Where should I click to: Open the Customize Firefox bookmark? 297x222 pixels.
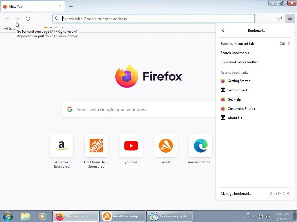pyautogui.click(x=255, y=109)
